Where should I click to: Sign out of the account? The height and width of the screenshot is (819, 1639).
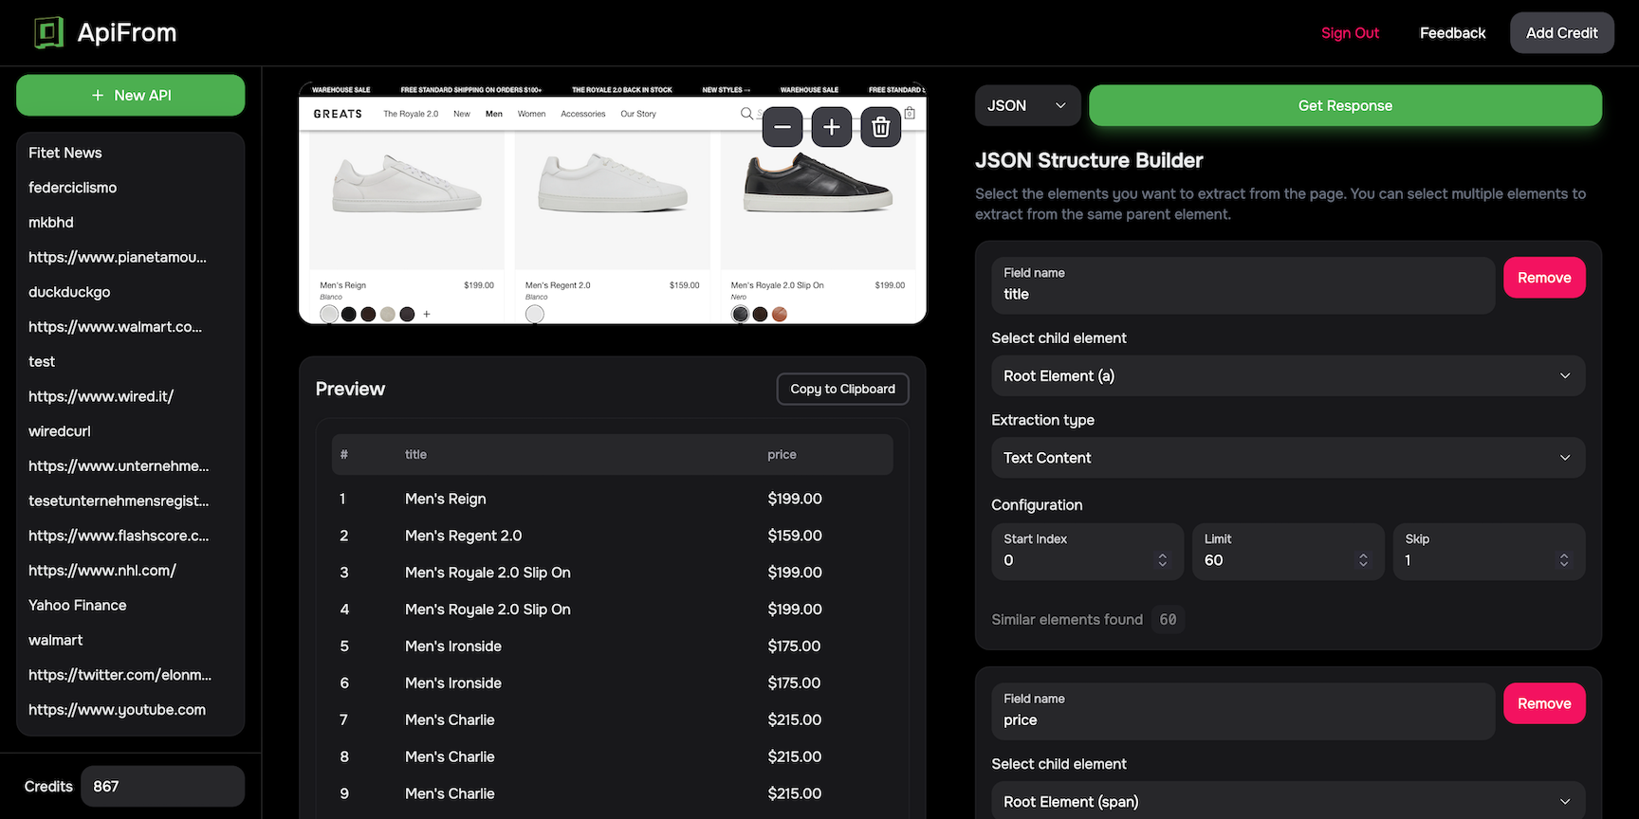point(1350,33)
